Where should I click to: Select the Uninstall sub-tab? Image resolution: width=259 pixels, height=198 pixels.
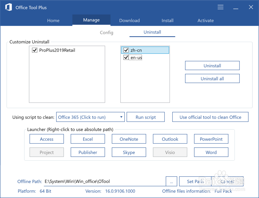(x=152, y=32)
